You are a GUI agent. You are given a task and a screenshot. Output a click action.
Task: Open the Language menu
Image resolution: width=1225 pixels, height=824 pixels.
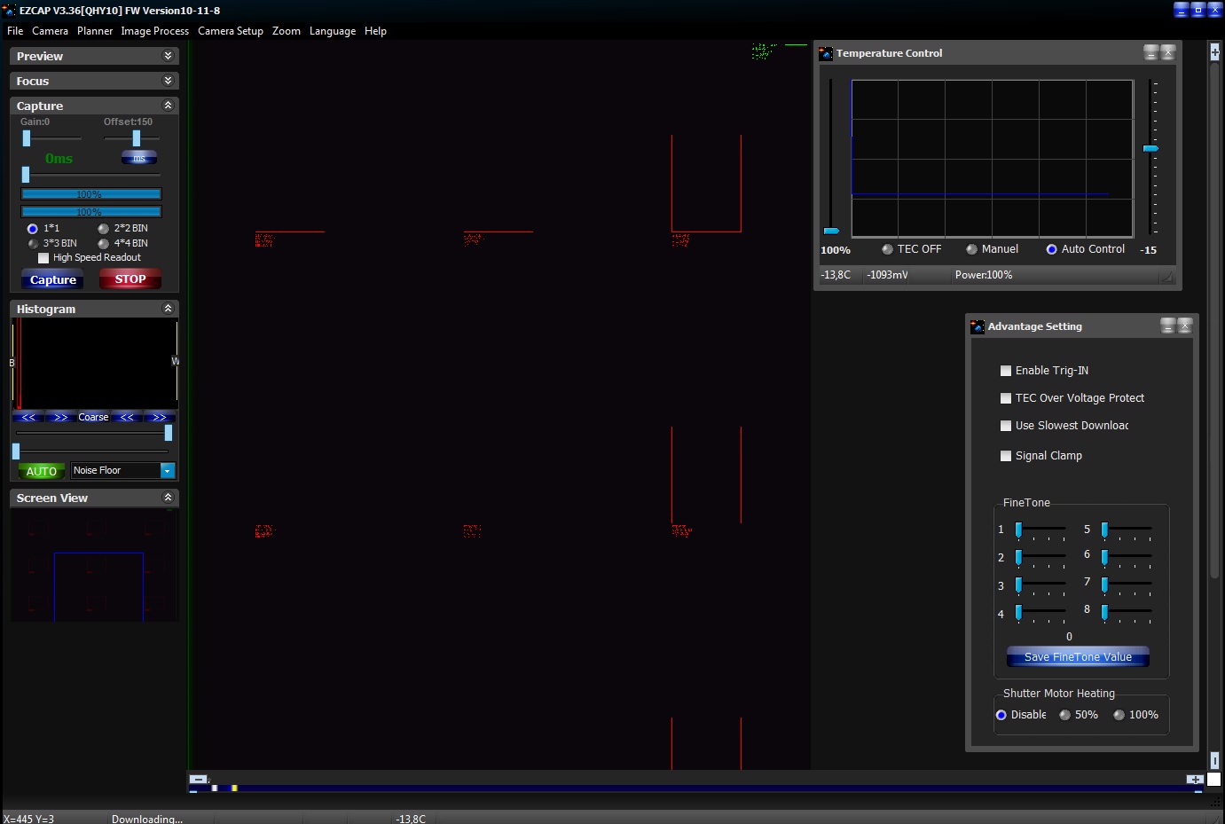click(333, 31)
